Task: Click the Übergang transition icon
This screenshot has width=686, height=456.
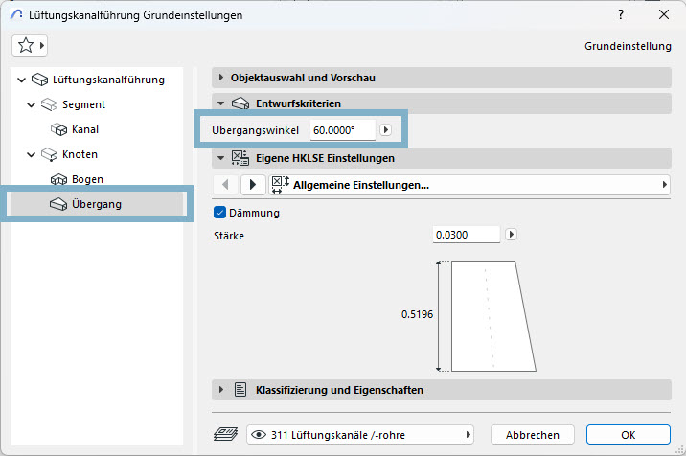Action: click(x=58, y=204)
